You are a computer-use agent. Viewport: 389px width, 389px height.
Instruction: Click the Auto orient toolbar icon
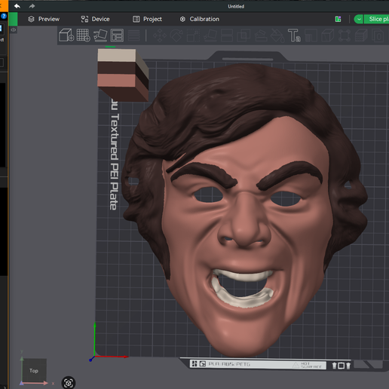pos(100,35)
